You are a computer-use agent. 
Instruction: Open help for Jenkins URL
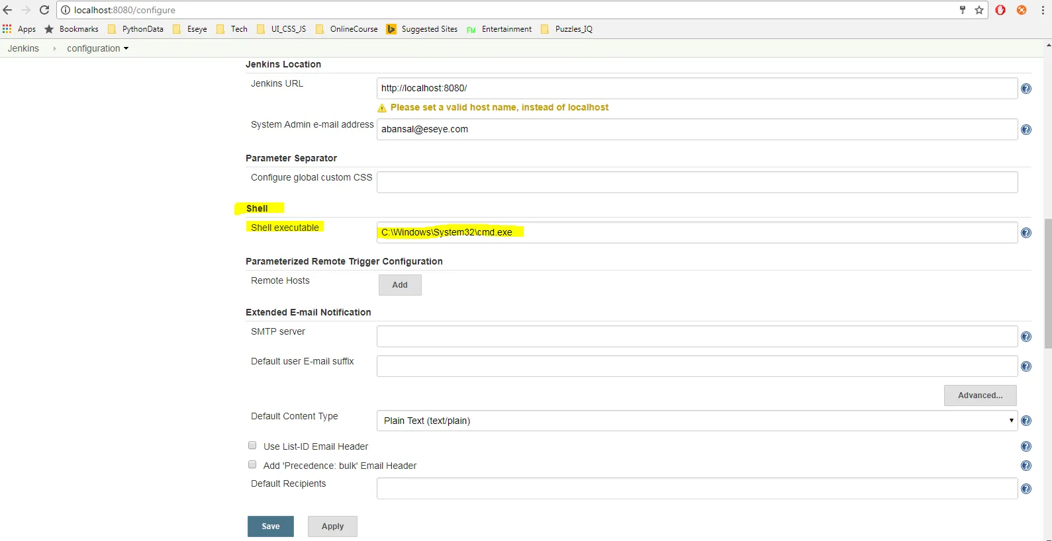click(1026, 89)
